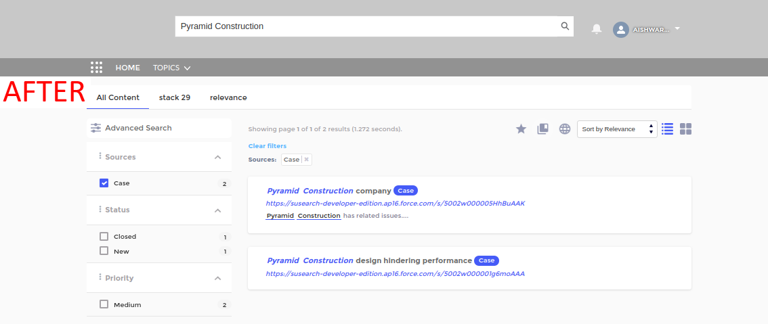Viewport: 768px width, 324px height.
Task: Open the notifications bell
Action: 597,29
